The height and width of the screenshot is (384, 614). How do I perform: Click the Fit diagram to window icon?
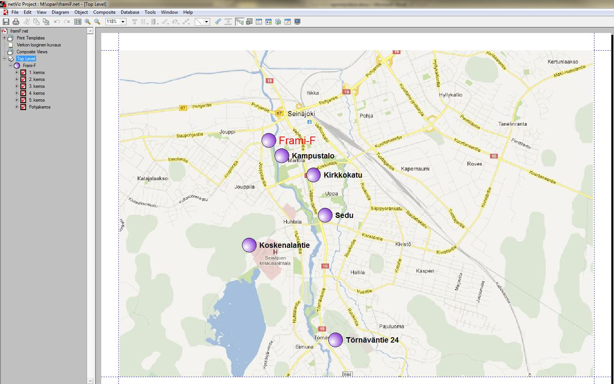coord(78,22)
